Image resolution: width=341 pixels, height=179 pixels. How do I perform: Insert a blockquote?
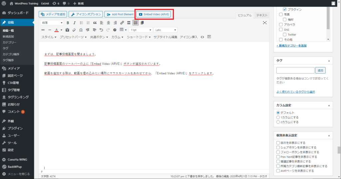[x=95, y=23]
